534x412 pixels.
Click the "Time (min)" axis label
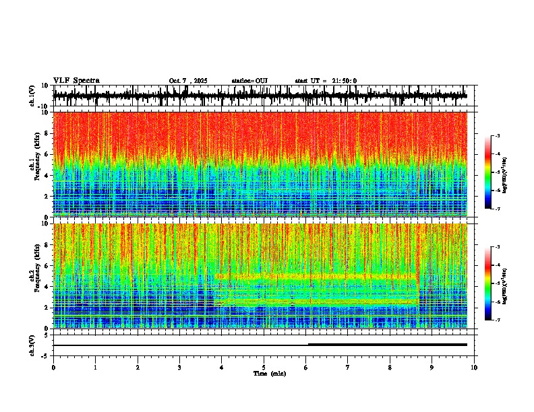270,374
